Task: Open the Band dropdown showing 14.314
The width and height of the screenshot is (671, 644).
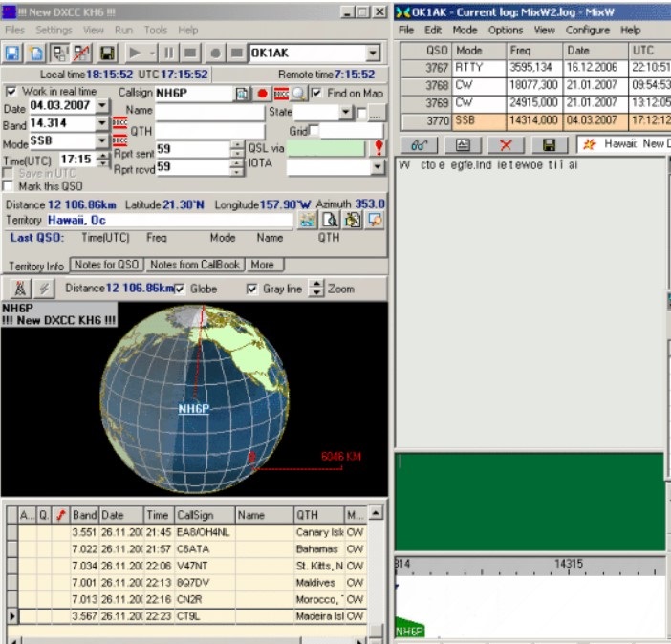Action: tap(102, 123)
